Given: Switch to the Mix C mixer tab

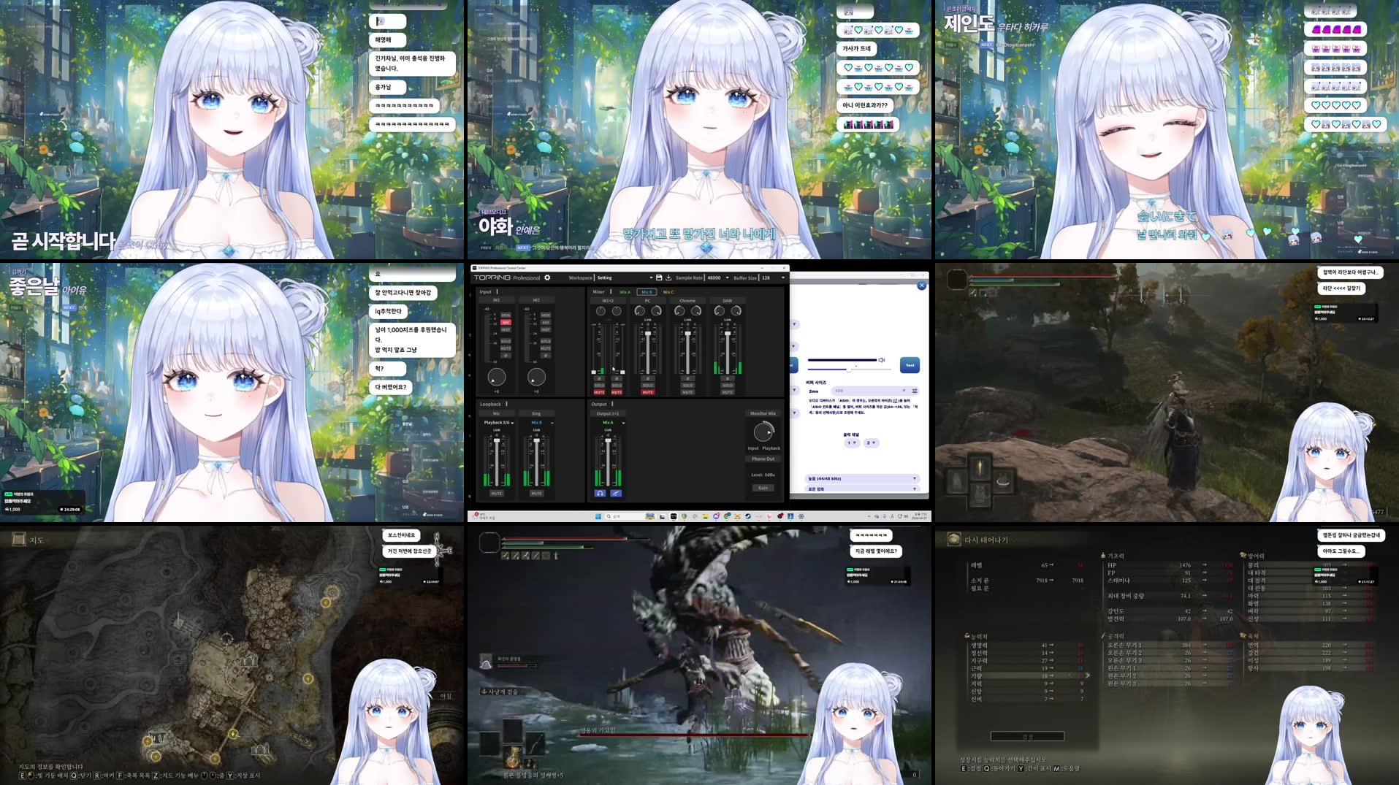Looking at the screenshot, I should [668, 292].
